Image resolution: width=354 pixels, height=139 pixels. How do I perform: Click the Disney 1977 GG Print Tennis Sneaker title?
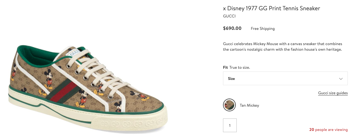[x=271, y=8]
